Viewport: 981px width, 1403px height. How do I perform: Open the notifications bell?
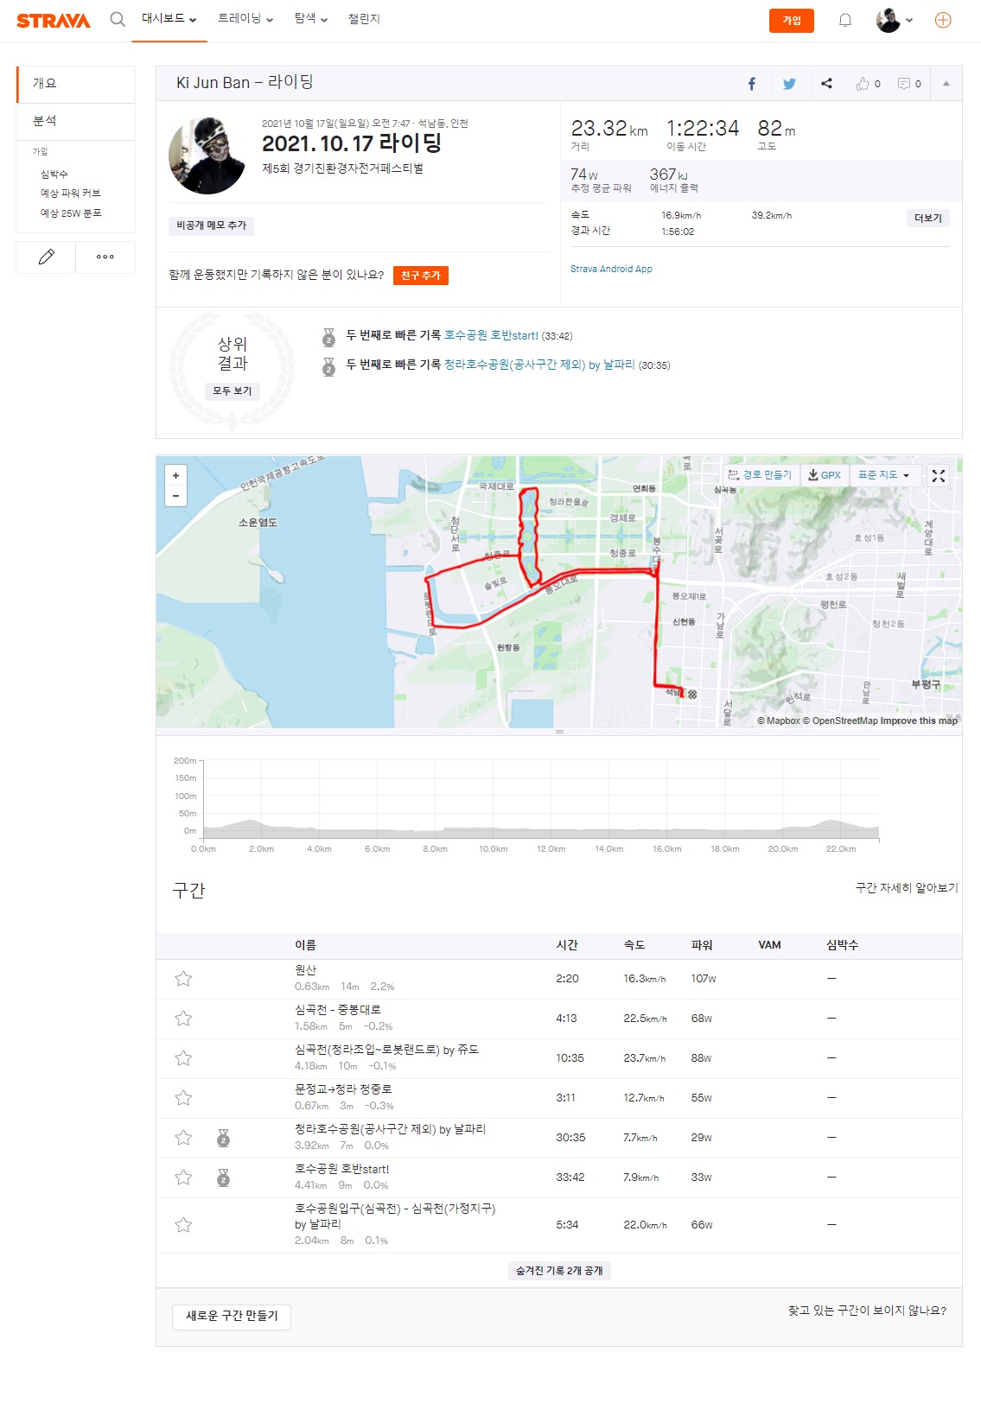(844, 20)
